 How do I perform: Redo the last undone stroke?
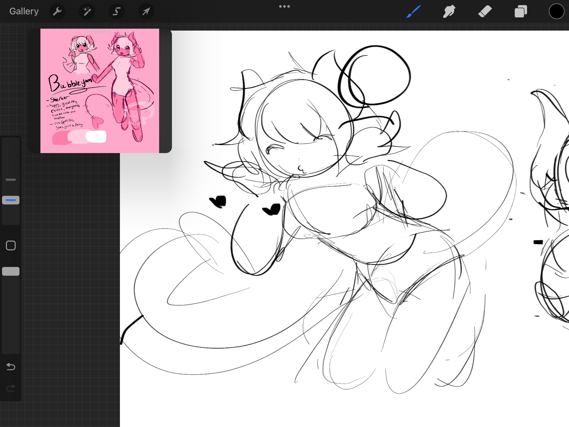point(11,388)
